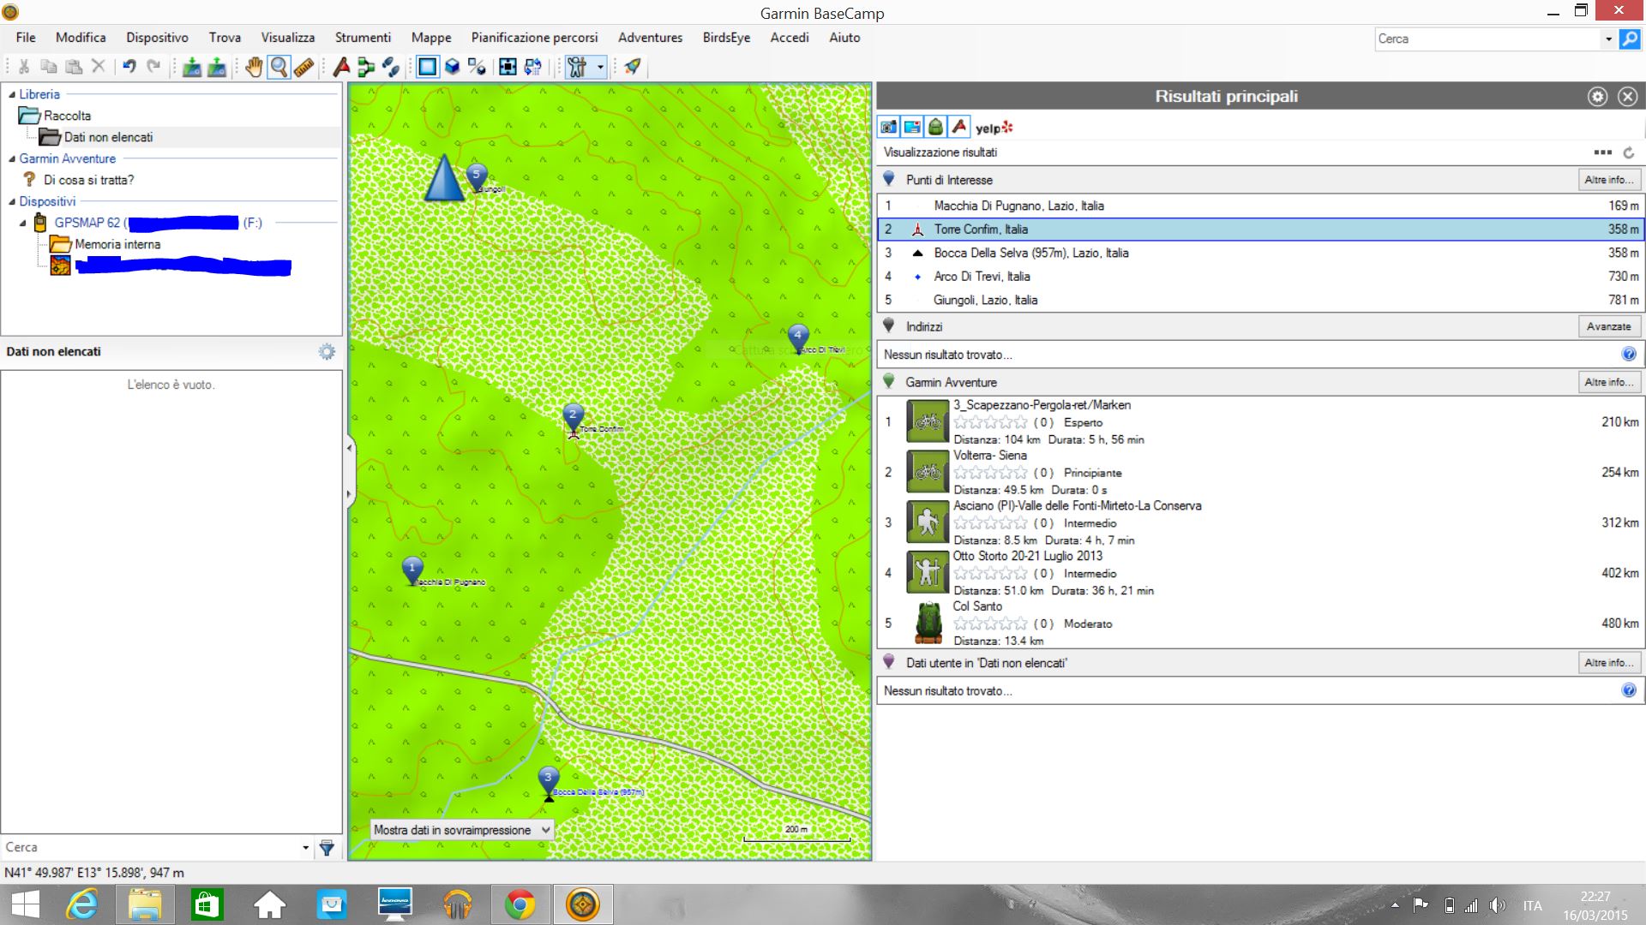This screenshot has width=1646, height=925.
Task: Open the Volterra-Siena adventure thumbnail
Action: pos(928,472)
